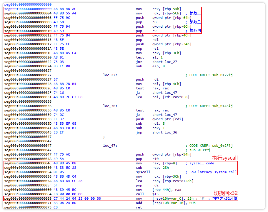Viewport: 268px width, 212px height.
Task: Follow the loc_27 target in the jnz instruction
Action: [171, 62]
